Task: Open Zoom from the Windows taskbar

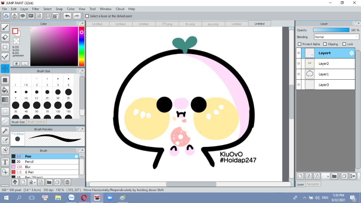Action: (x=110, y=198)
